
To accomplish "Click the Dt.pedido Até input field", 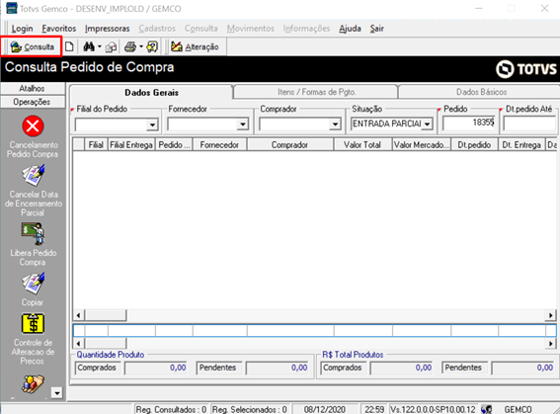I will click(529, 124).
